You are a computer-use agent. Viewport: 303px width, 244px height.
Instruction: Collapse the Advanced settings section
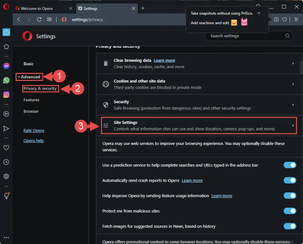click(x=29, y=77)
